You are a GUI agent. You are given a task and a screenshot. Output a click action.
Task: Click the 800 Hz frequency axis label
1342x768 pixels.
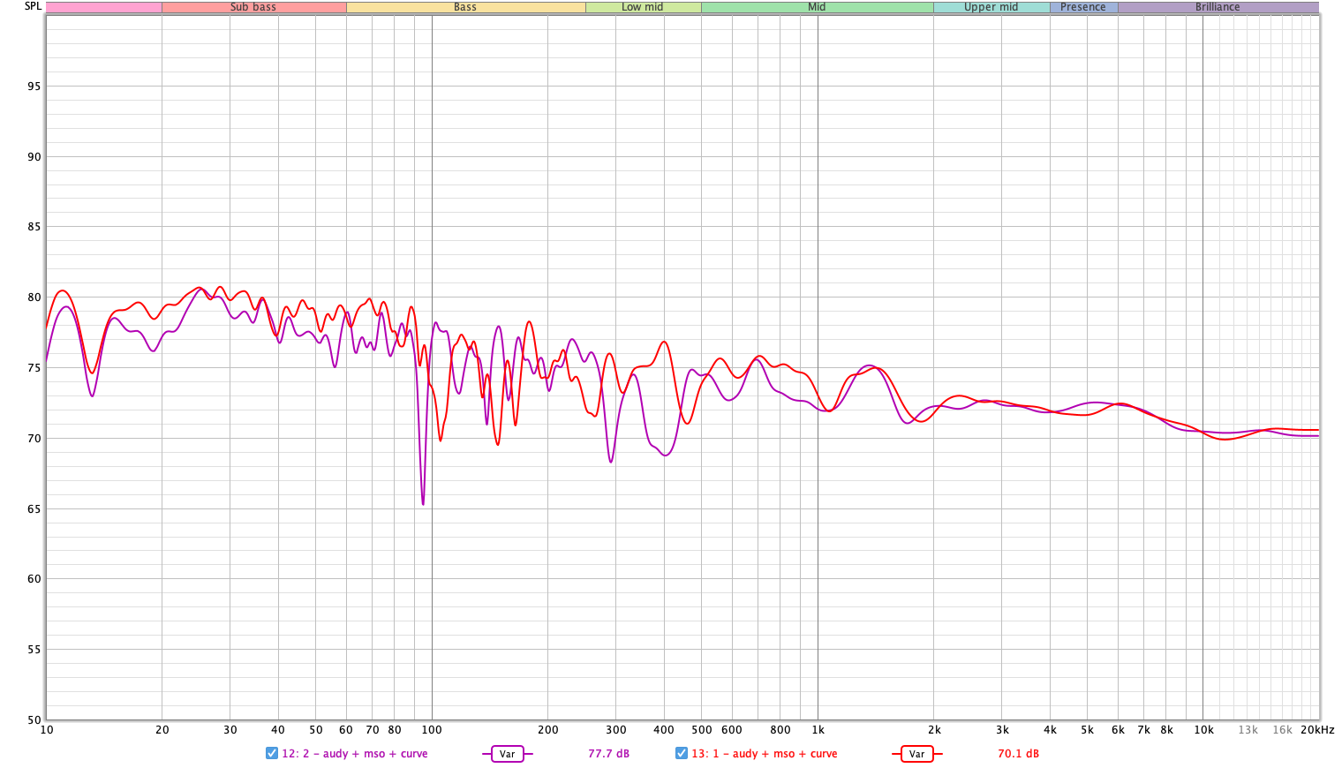[780, 730]
